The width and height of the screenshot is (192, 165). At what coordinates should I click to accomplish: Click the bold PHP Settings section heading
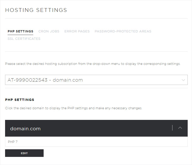click(x=20, y=100)
